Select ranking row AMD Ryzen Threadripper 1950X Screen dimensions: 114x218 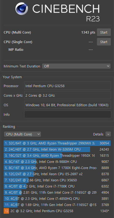(57, 155)
